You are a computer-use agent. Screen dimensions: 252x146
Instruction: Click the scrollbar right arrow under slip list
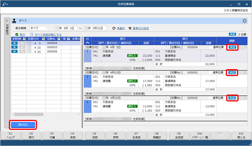pos(79,114)
